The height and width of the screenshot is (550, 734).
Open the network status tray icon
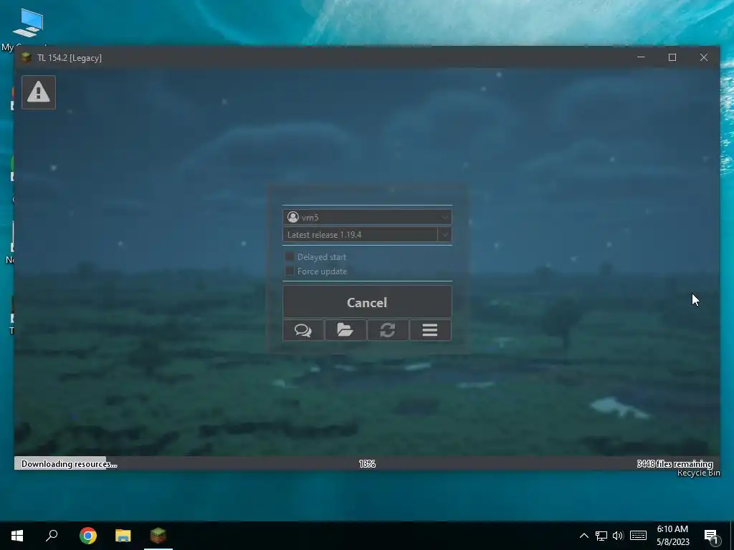coord(601,536)
